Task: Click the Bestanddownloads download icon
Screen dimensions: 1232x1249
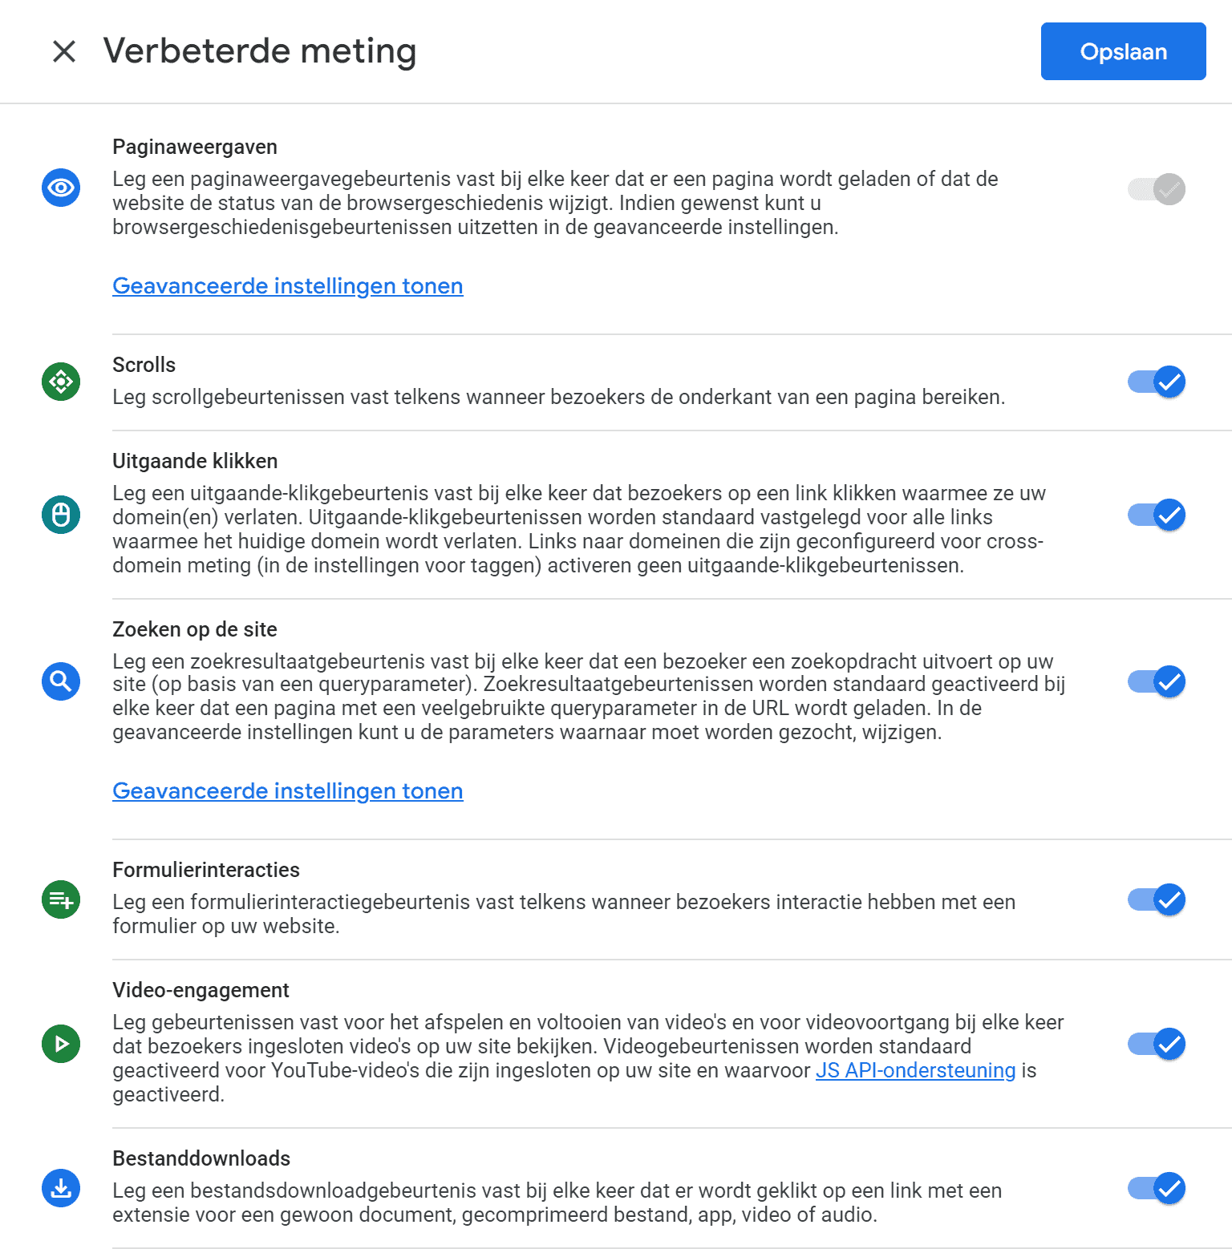Action: pyautogui.click(x=60, y=1189)
